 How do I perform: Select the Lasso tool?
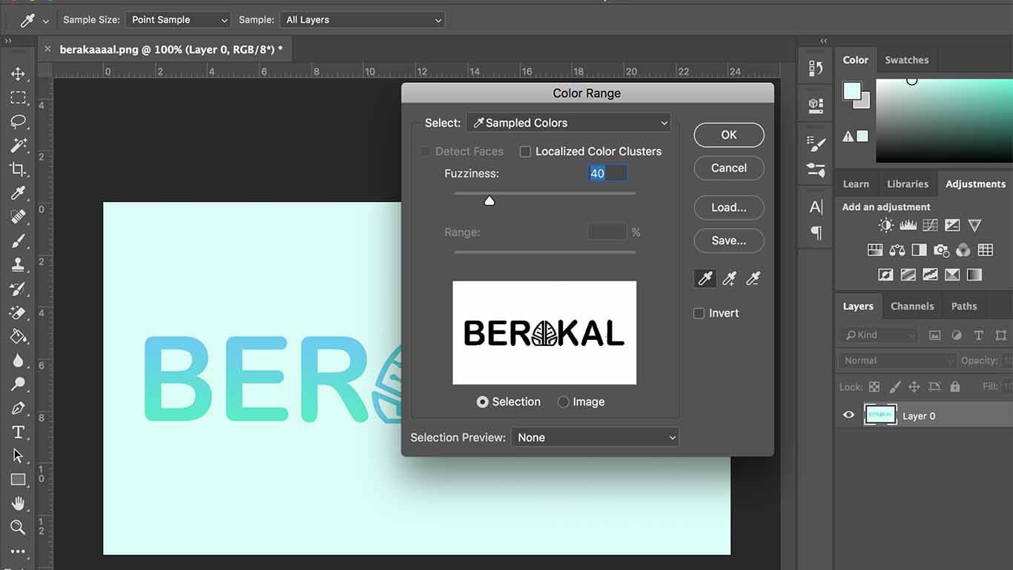click(19, 122)
